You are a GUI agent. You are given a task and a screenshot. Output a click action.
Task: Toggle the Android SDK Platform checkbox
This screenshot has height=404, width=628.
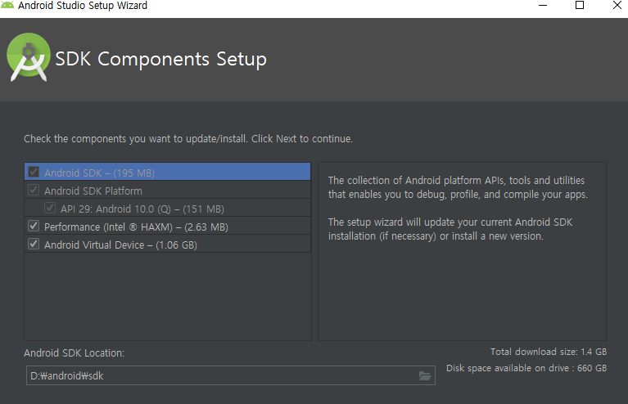click(x=34, y=190)
